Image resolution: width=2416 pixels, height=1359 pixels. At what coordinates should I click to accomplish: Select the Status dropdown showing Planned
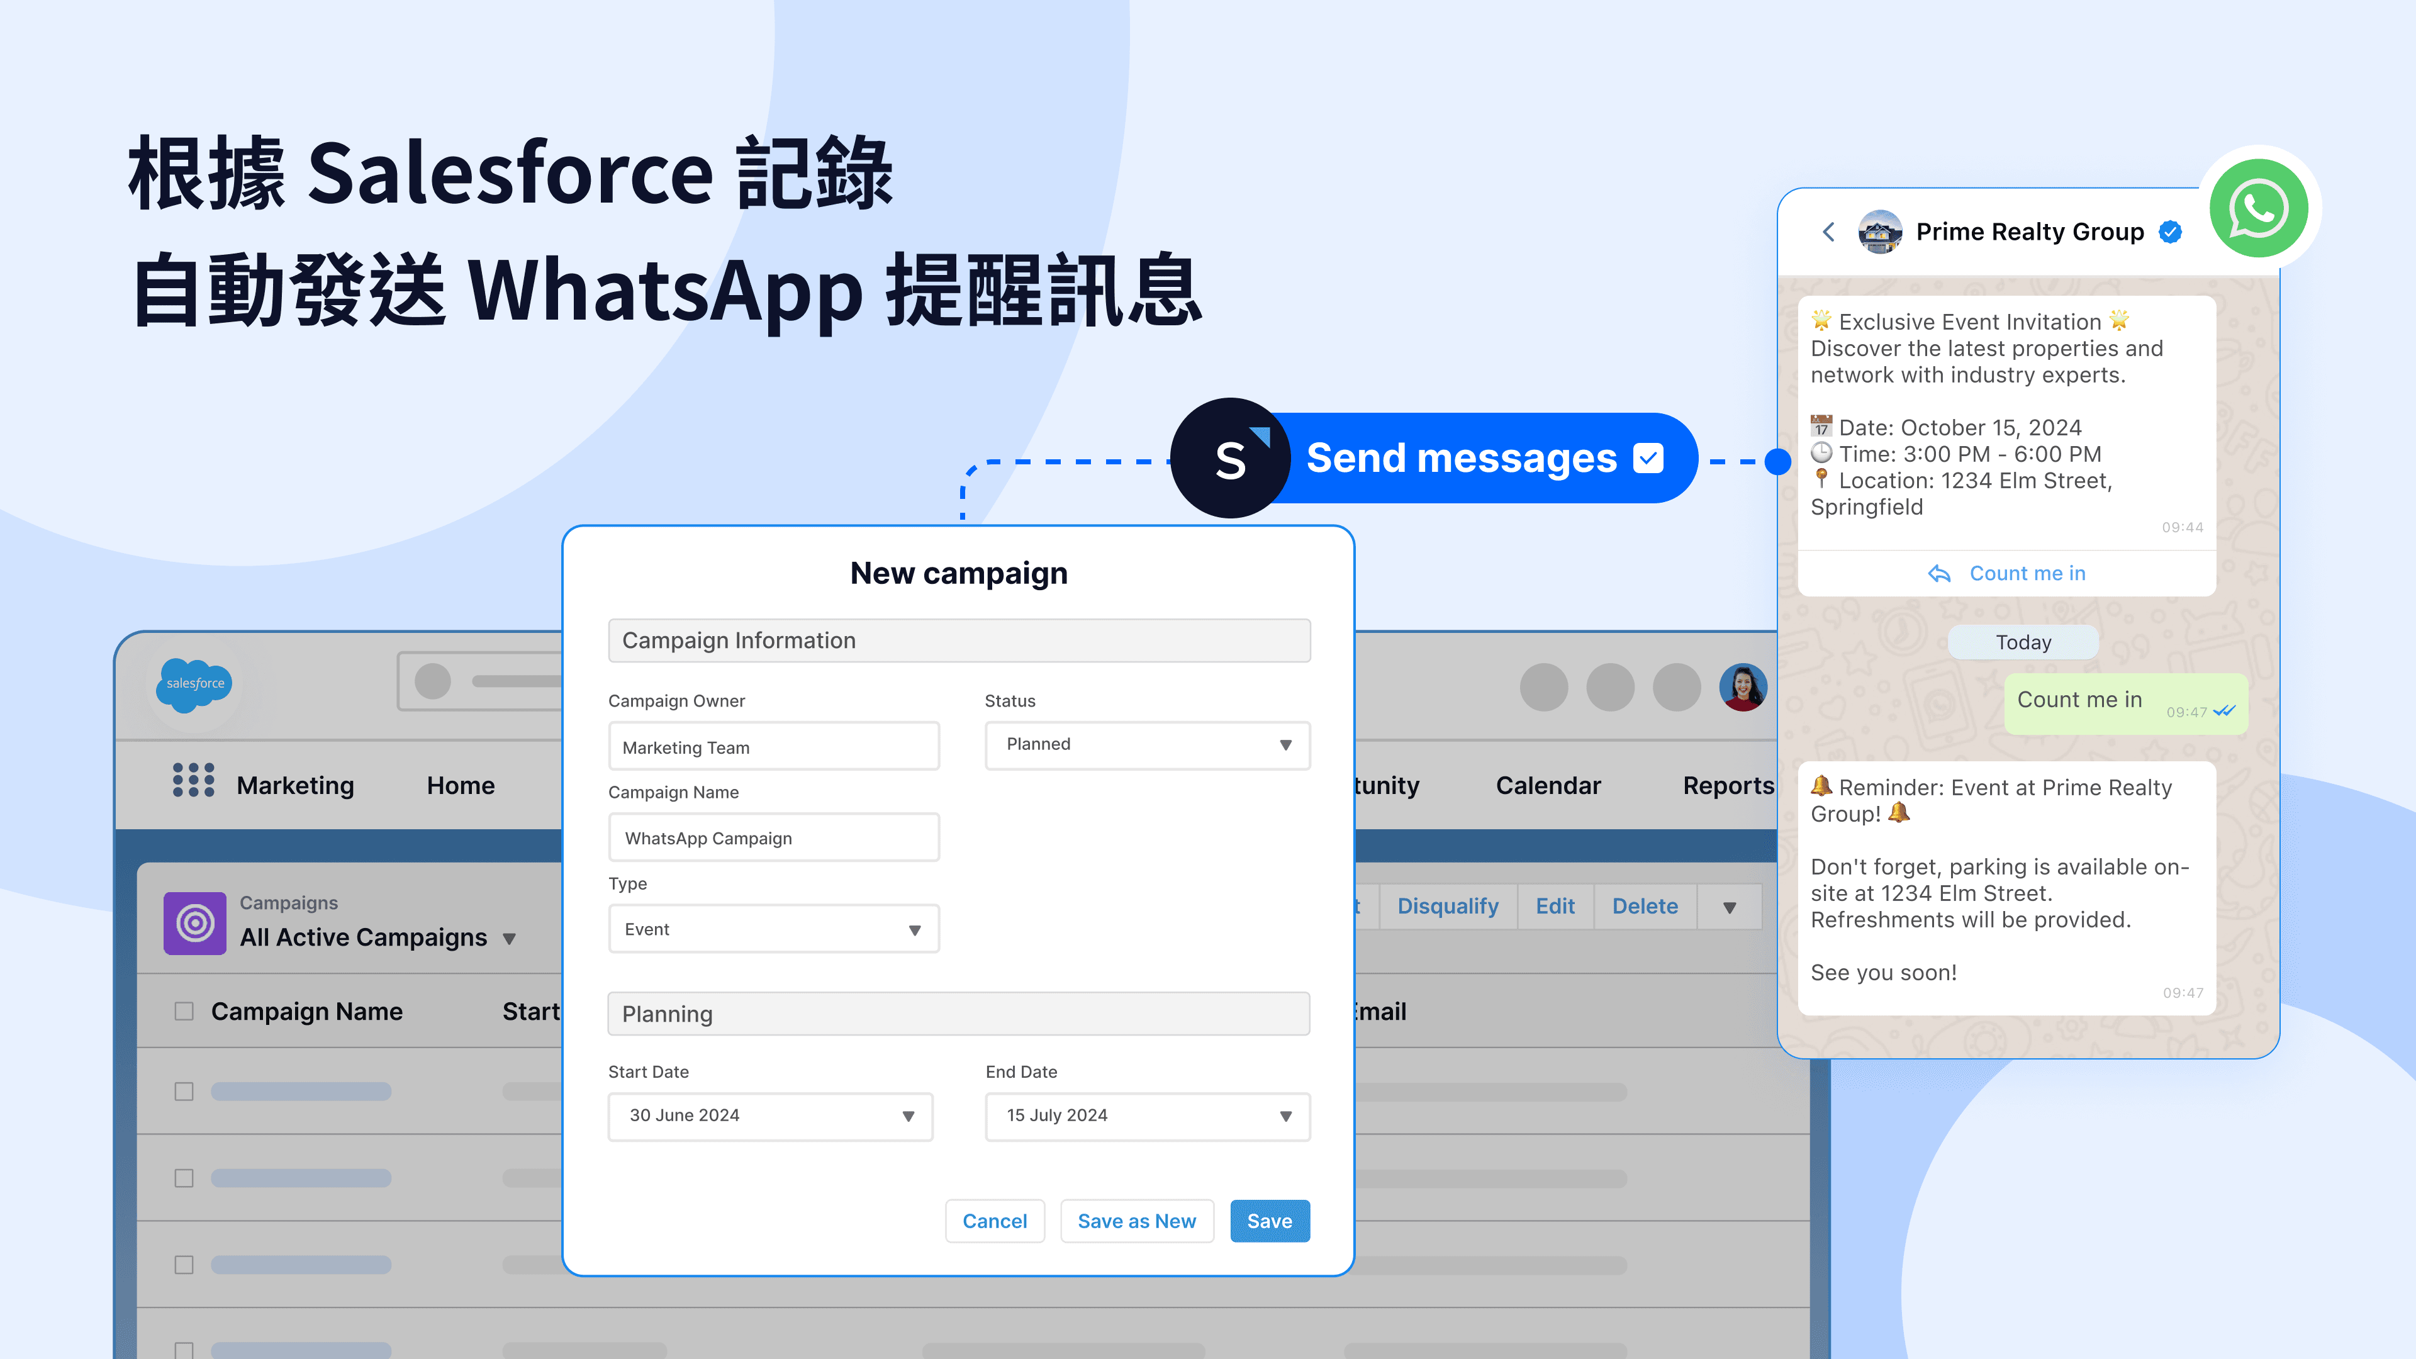tap(1145, 744)
